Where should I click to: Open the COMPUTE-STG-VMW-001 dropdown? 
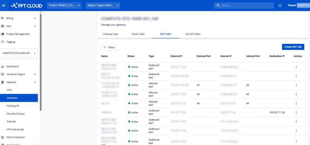[19, 53]
